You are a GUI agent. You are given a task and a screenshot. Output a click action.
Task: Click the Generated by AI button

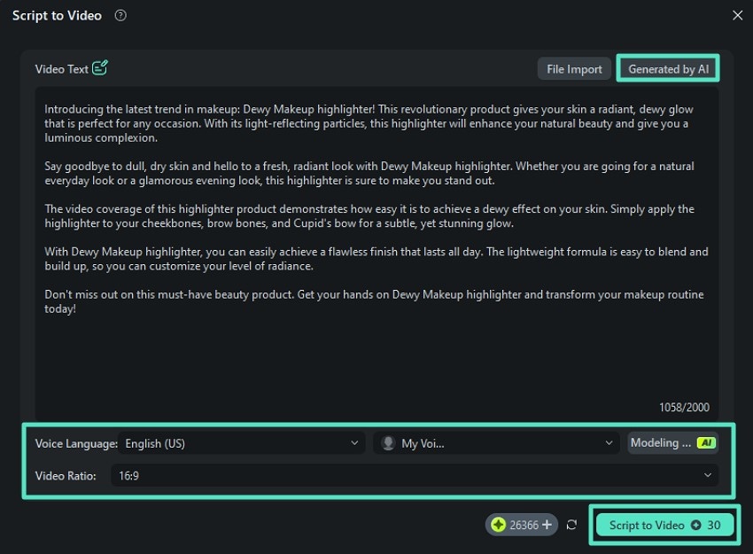[668, 69]
